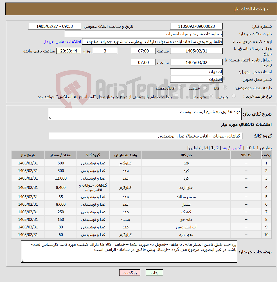
Task: Select the عسل item cell
Action: [x=186, y=204]
